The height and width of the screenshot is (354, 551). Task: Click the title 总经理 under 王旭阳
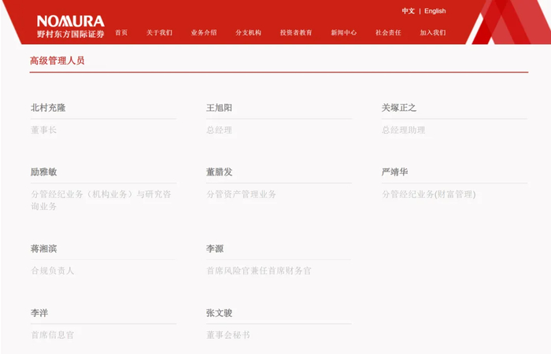220,131
